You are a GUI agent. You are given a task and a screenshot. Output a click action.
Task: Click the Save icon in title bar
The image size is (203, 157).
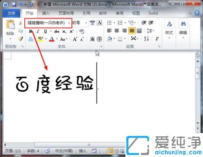pyautogui.click(x=14, y=5)
